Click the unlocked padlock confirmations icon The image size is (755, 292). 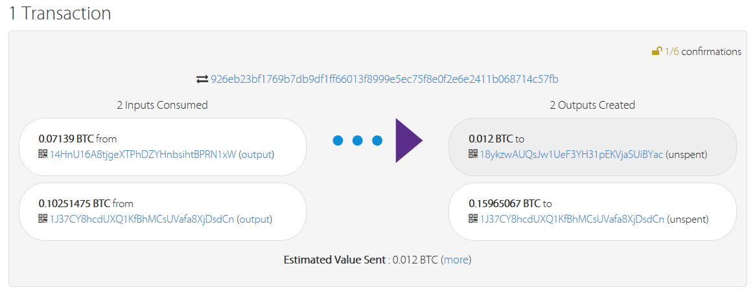(x=656, y=51)
